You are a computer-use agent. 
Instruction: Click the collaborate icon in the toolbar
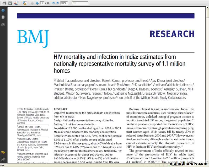(x=25, y=3)
